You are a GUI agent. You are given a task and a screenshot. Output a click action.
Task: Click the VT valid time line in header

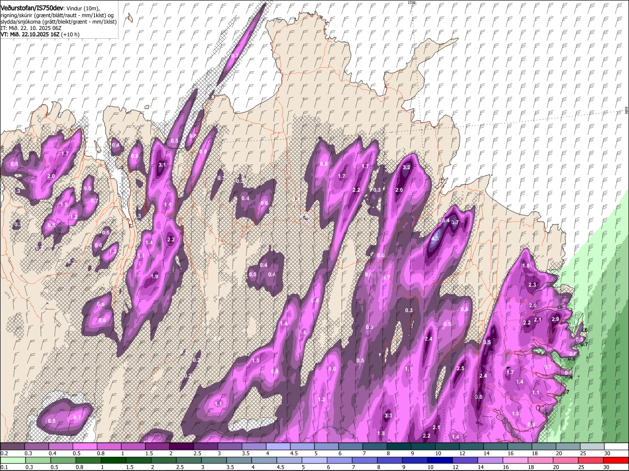39,34
